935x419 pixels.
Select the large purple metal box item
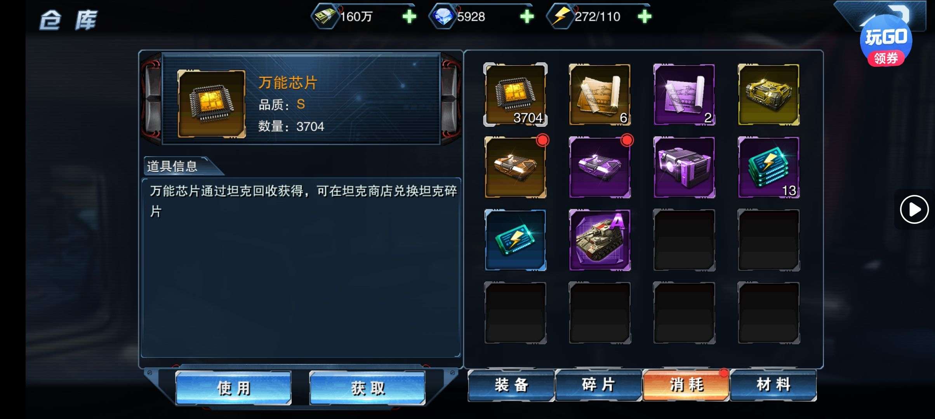point(684,167)
